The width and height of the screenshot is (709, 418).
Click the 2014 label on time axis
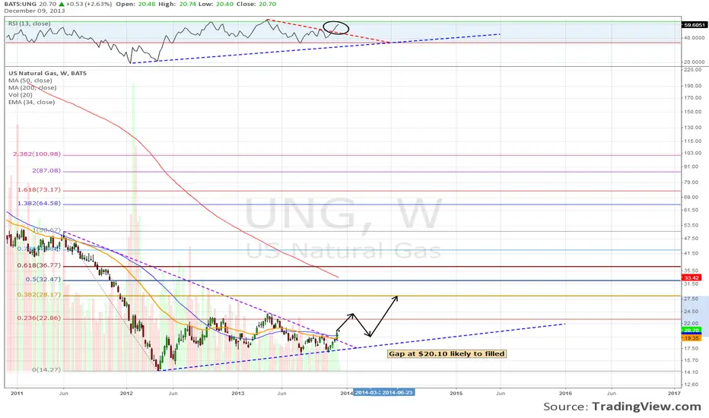347,393
